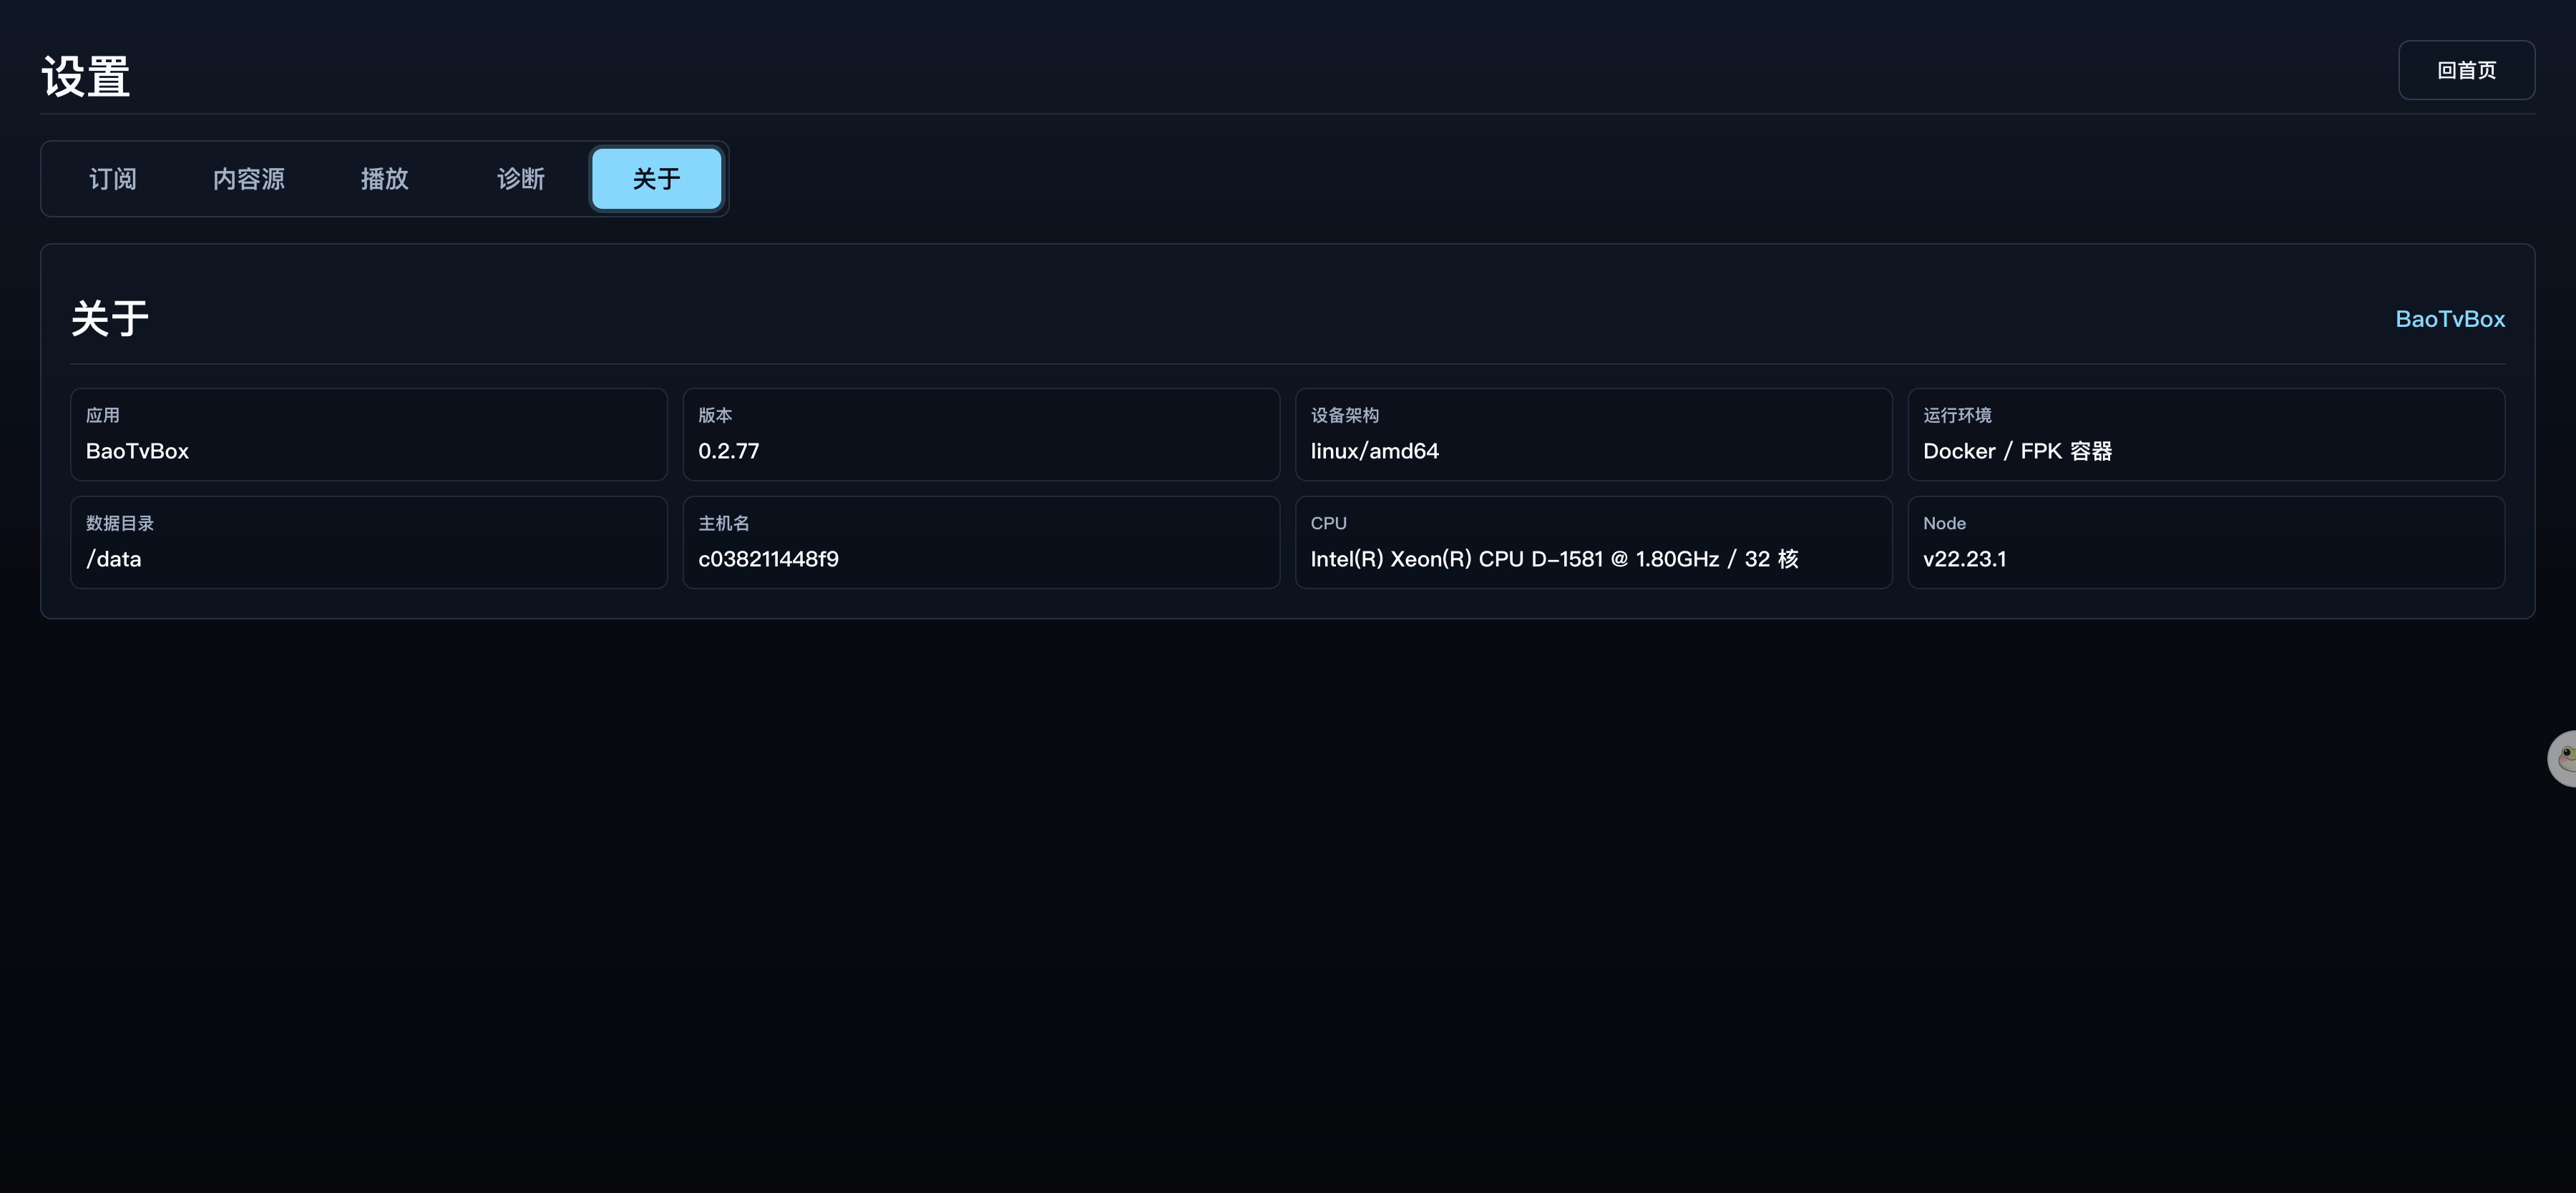
Task: Open the 内容源 tab
Action: (x=249, y=179)
